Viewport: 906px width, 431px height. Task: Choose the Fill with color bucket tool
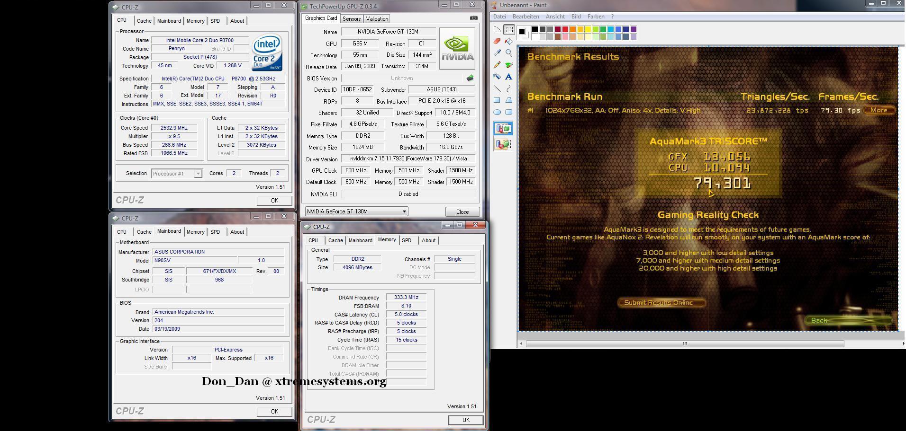[509, 41]
